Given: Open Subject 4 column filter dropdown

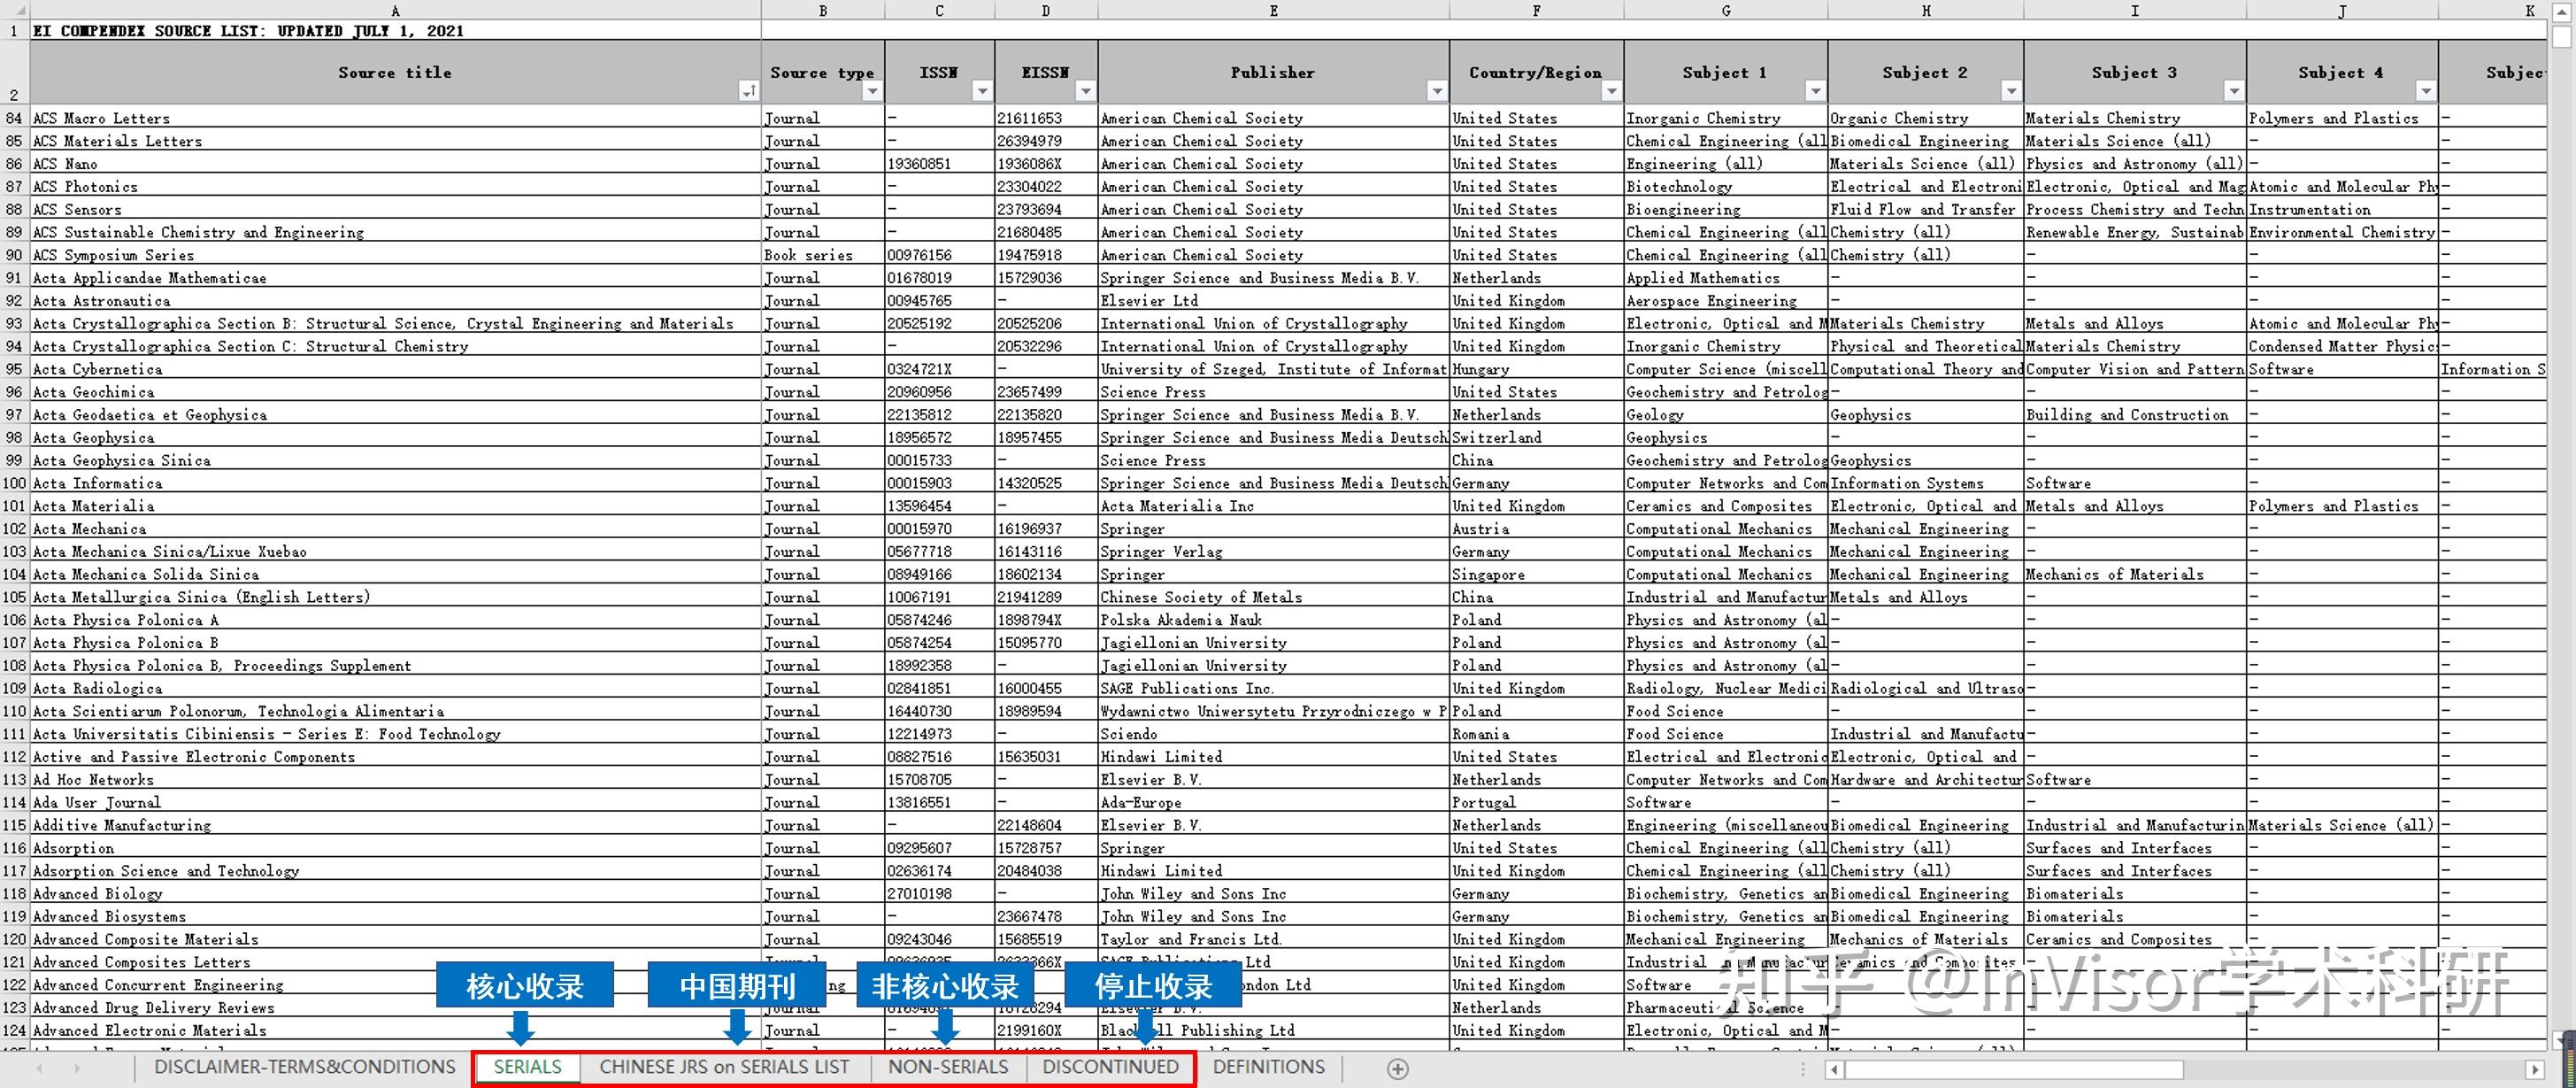Looking at the screenshot, I should coord(2425,92).
